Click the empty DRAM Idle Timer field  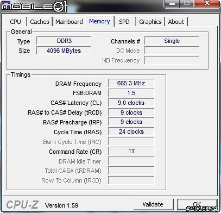[131, 161]
